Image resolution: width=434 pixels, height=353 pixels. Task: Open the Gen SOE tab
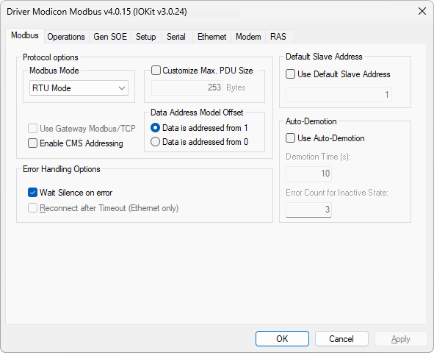pos(110,37)
